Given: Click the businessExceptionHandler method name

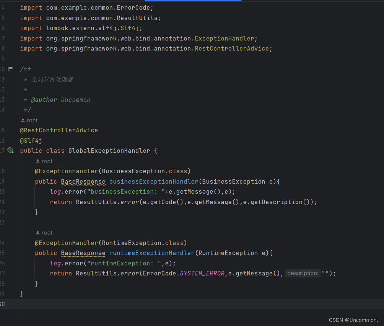Looking at the screenshot, I should [154, 181].
